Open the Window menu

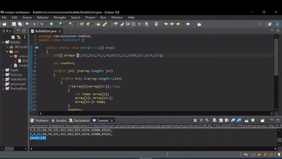117,18
